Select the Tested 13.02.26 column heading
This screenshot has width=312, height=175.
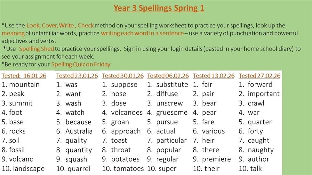pos(214,76)
